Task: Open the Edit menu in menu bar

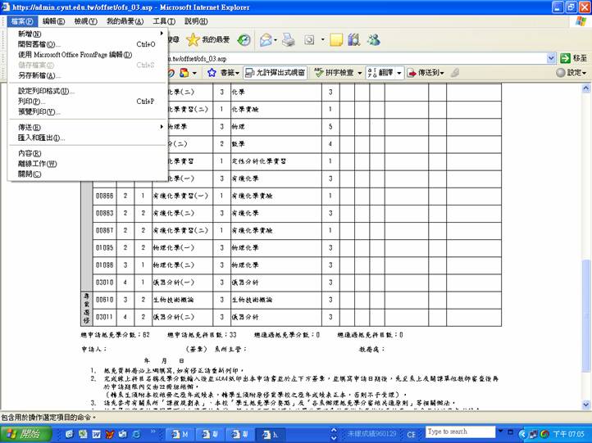Action: point(53,21)
